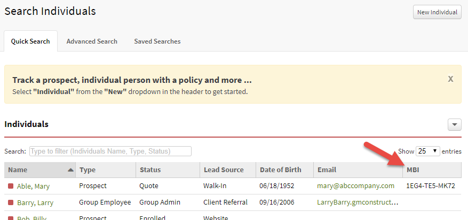Open the Advanced Search tab
Screen dimensions: 468x220
[x=92, y=41]
